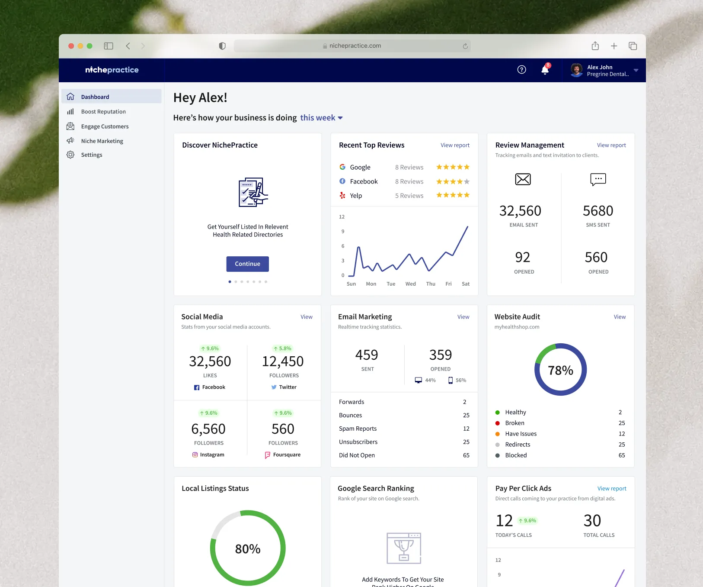Viewport: 703px width, 587px height.
Task: Open View report for Recent Top Reviews
Action: (455, 145)
